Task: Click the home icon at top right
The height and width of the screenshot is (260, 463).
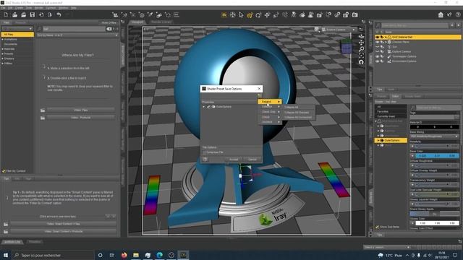Action: point(441,14)
